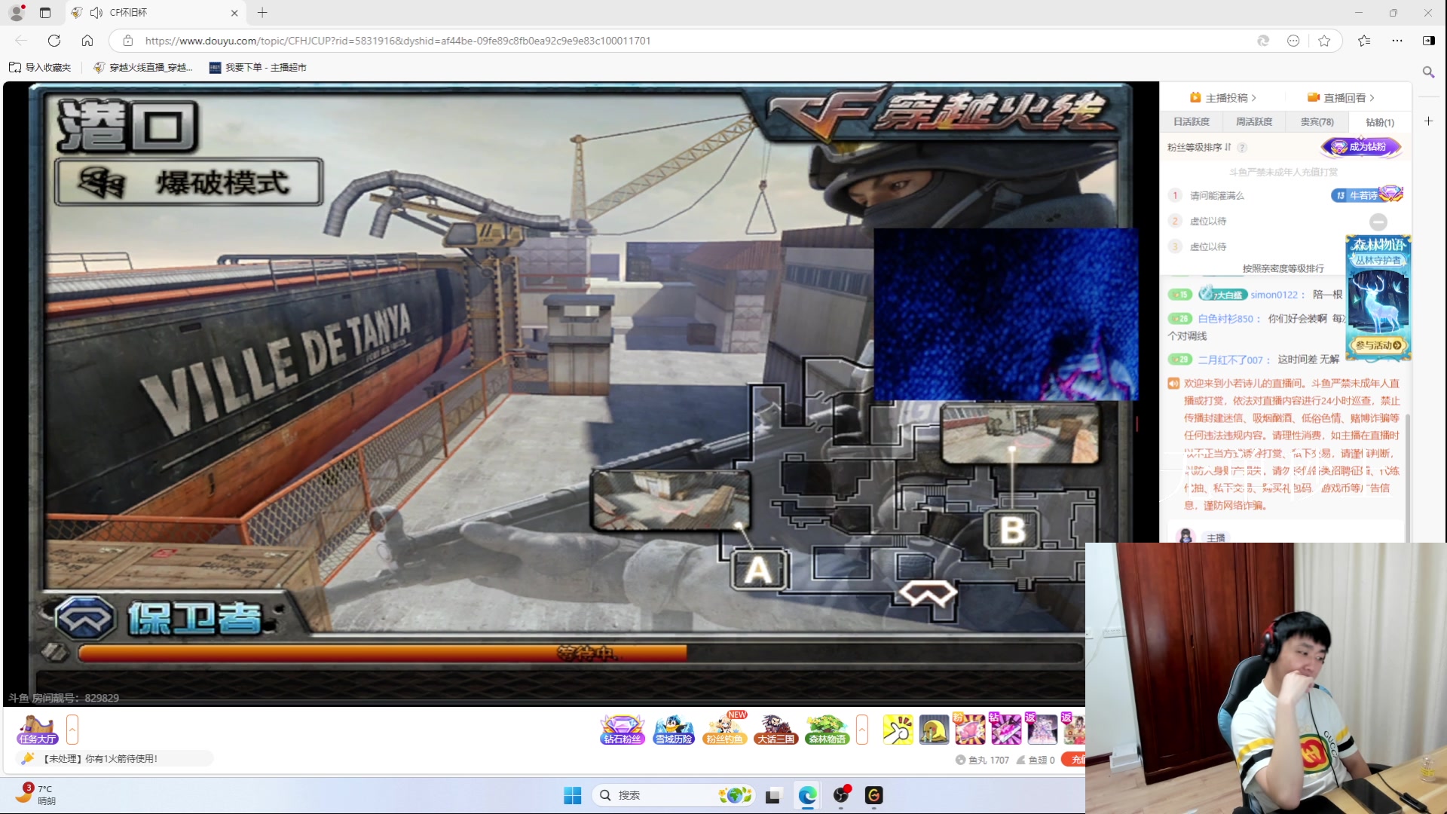The height and width of the screenshot is (814, 1447).
Task: Open the tab actions menu icon
Action: pyautogui.click(x=45, y=13)
